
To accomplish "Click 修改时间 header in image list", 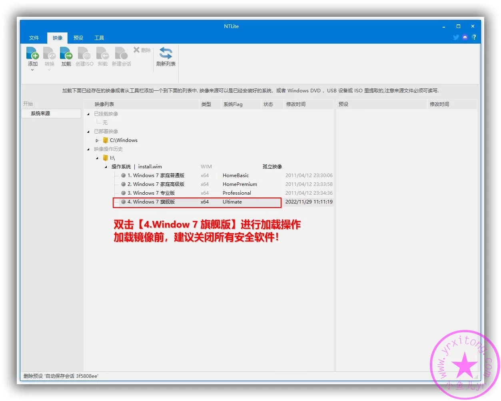I will tap(308, 104).
